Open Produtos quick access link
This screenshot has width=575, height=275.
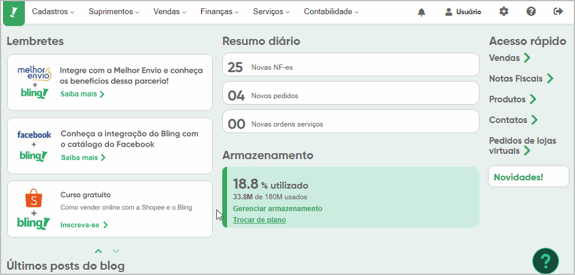(x=513, y=99)
